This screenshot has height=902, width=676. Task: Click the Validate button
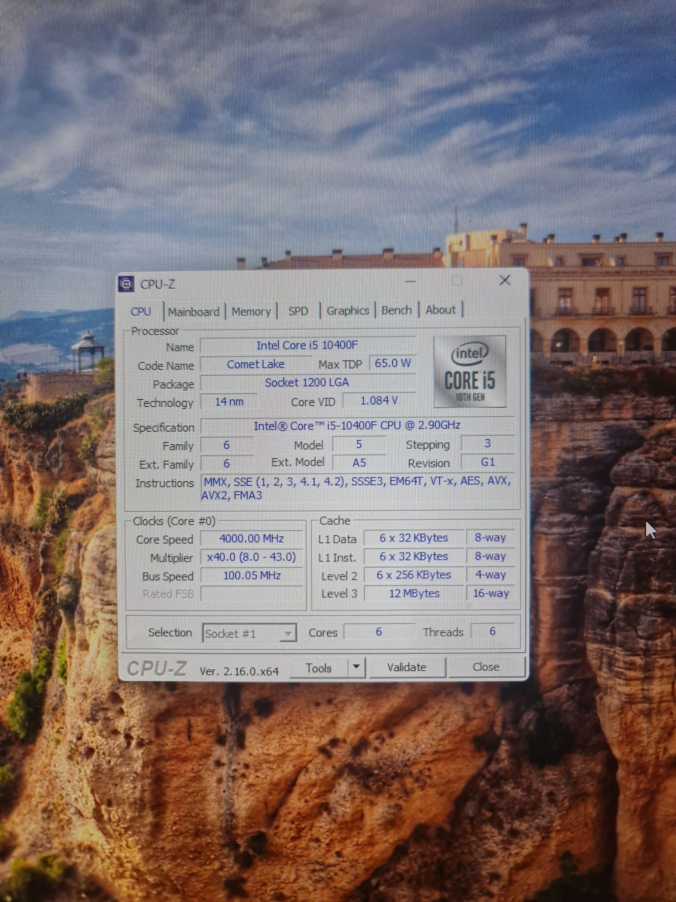pos(407,667)
